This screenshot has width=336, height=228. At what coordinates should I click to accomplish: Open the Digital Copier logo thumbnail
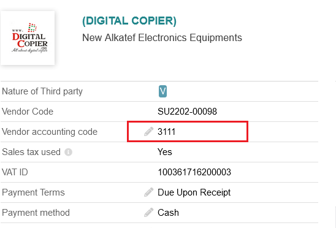tap(28, 38)
